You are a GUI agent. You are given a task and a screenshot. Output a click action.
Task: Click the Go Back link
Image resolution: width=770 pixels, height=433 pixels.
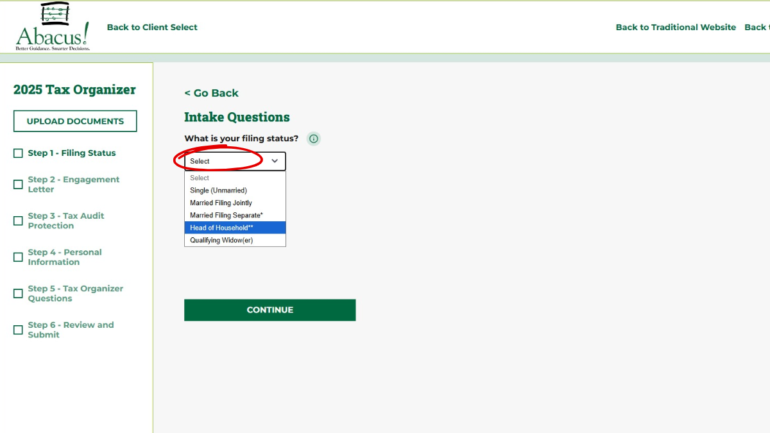(211, 93)
